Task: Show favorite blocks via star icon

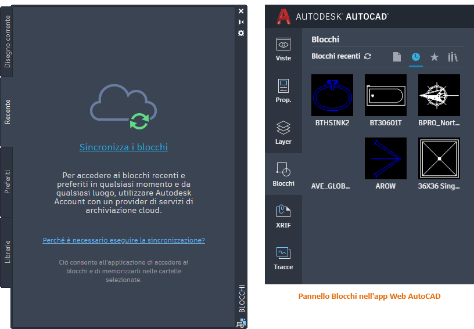Action: pos(435,57)
